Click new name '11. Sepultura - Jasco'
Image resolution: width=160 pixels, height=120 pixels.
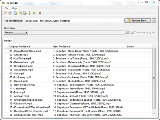pos(79,89)
